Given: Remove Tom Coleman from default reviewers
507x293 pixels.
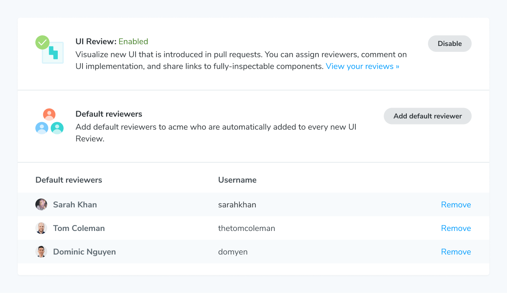Looking at the screenshot, I should coord(456,228).
